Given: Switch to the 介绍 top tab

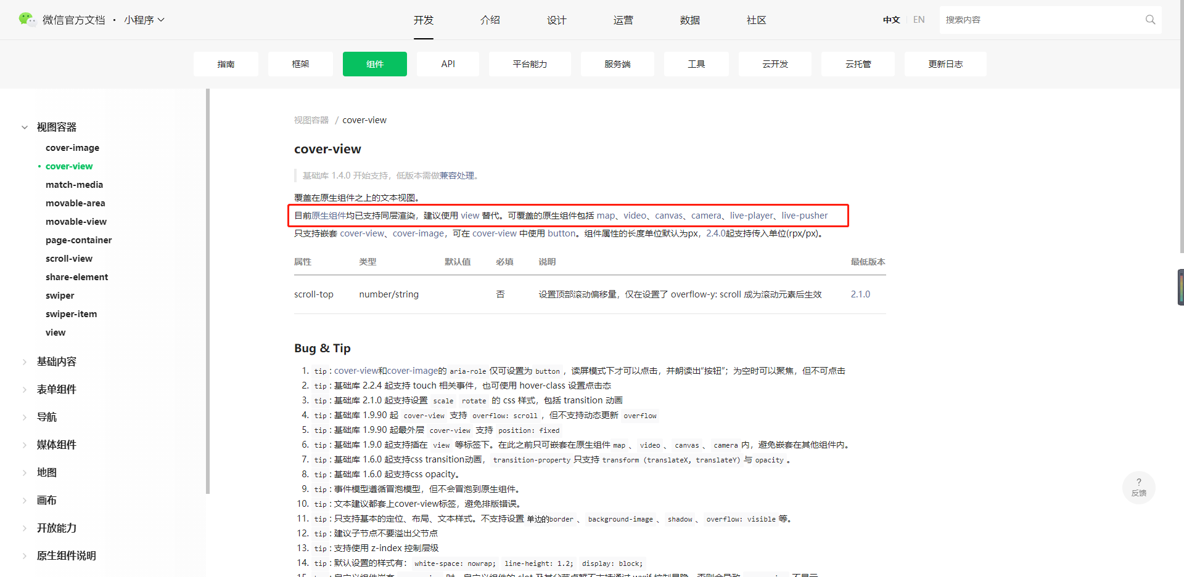Looking at the screenshot, I should coord(490,20).
